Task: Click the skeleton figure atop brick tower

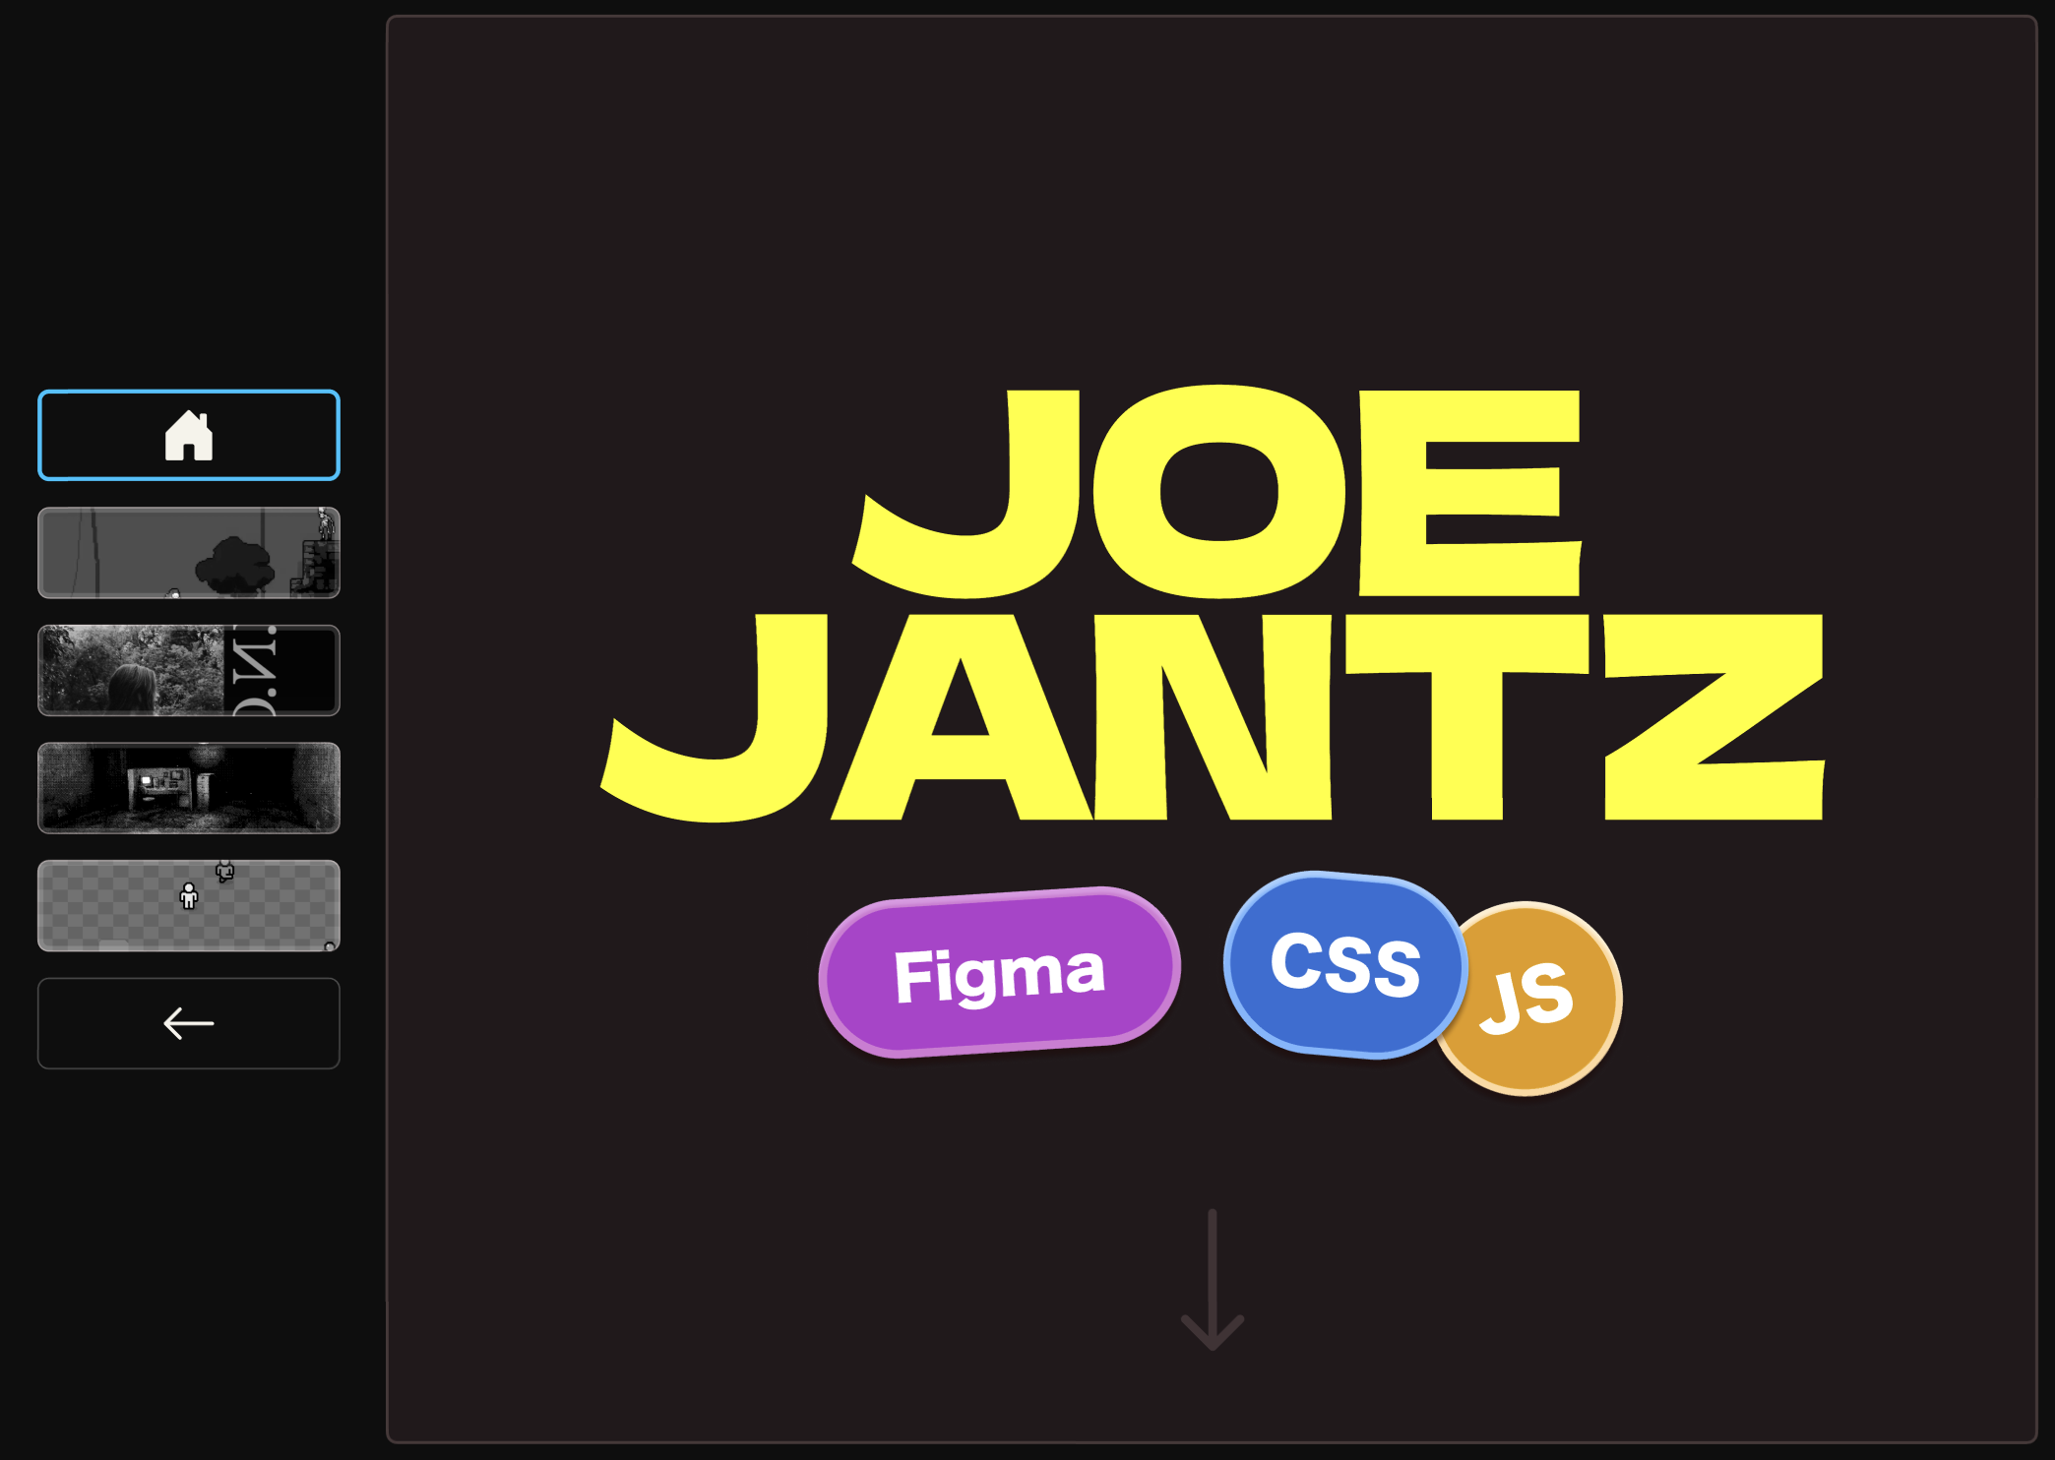Action: click(325, 522)
